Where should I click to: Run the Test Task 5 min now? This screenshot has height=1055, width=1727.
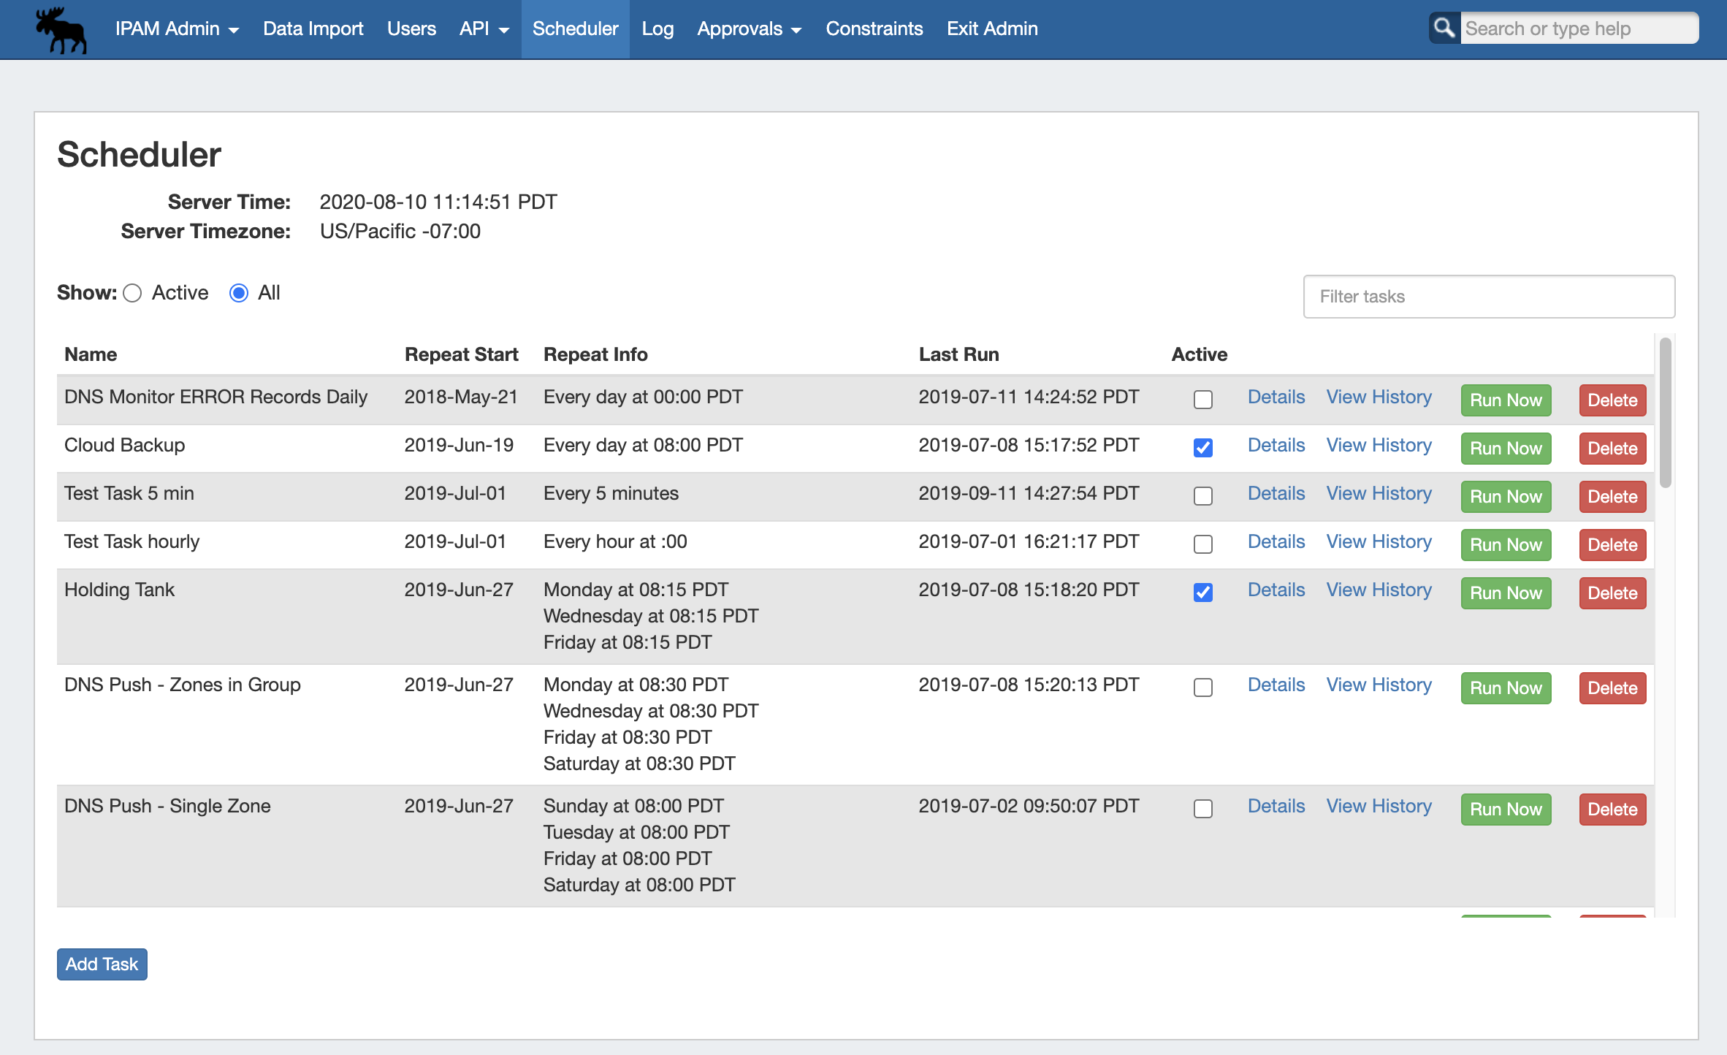point(1505,497)
